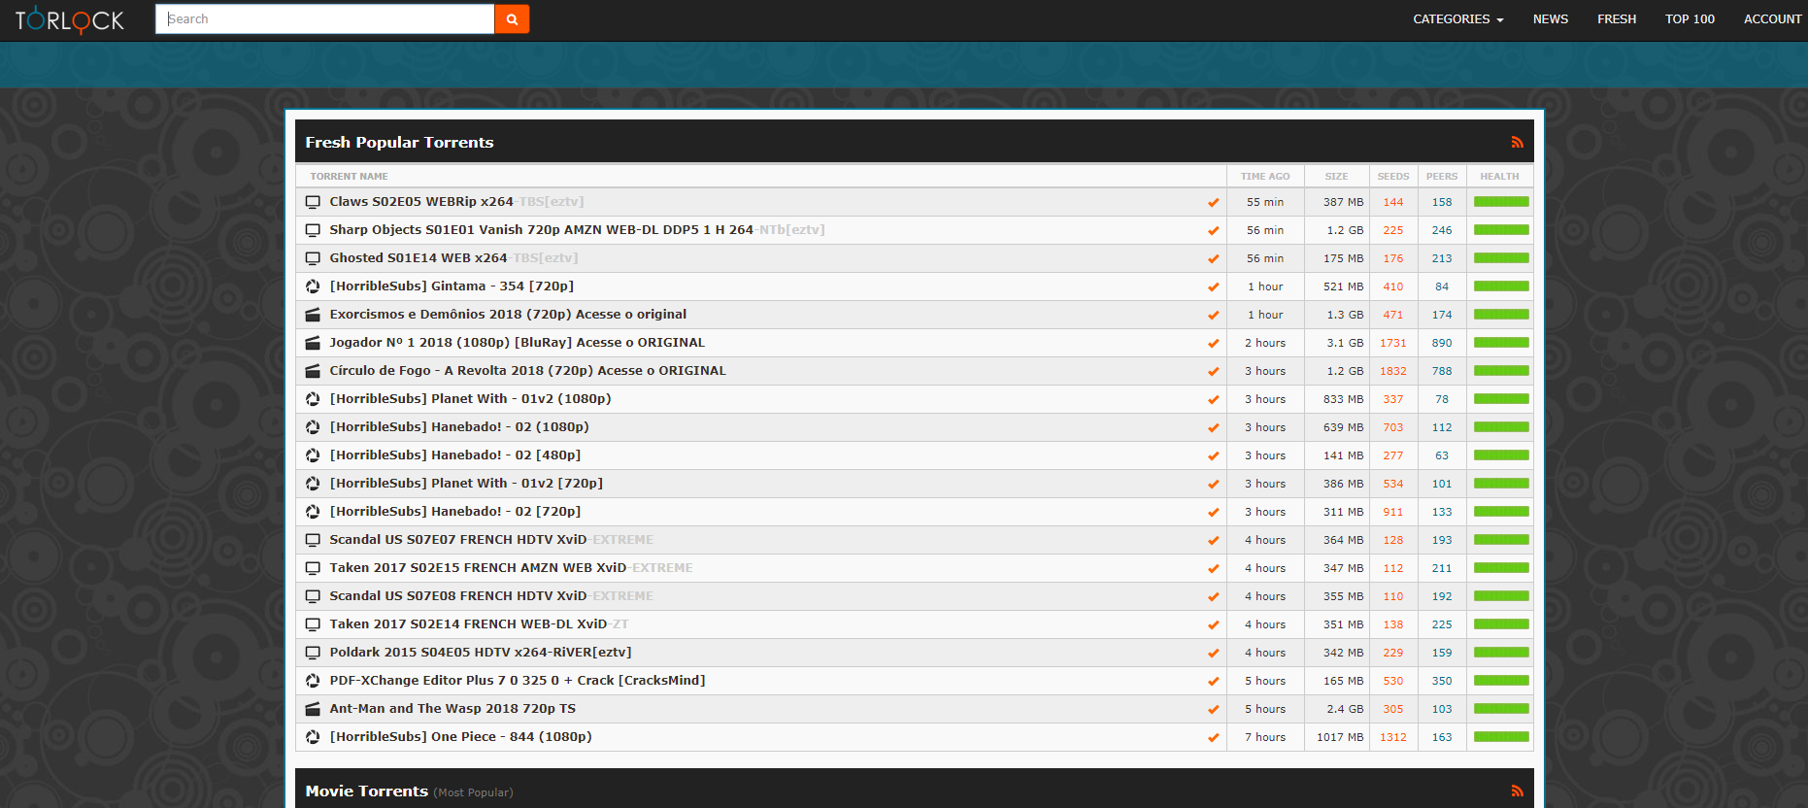The height and width of the screenshot is (808, 1808).
Task: Open Hanebado! - 02 [720p] torrent link
Action: 455,512
